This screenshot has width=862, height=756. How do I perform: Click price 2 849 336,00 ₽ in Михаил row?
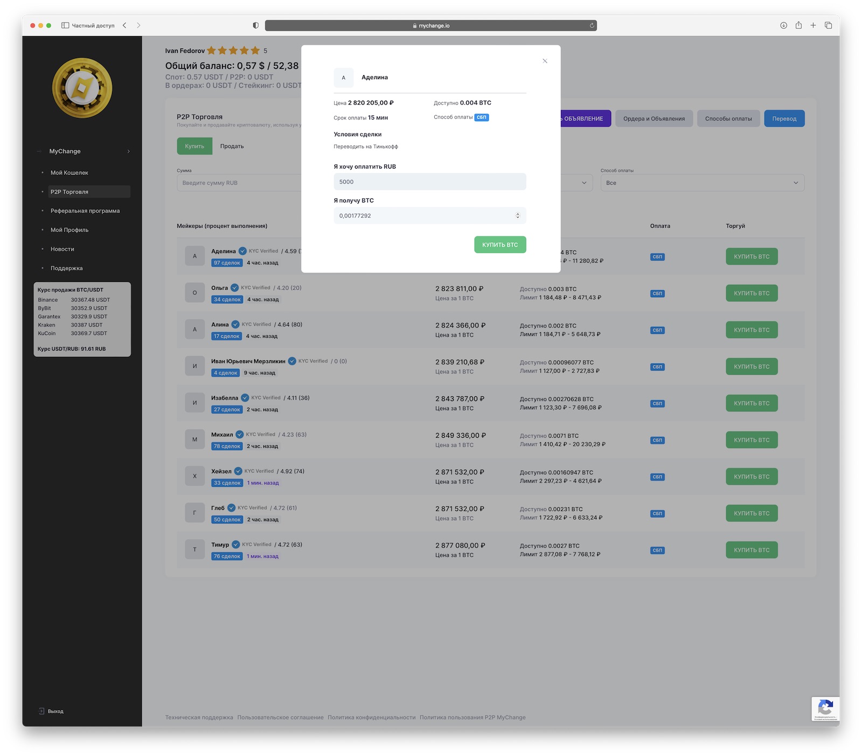461,436
